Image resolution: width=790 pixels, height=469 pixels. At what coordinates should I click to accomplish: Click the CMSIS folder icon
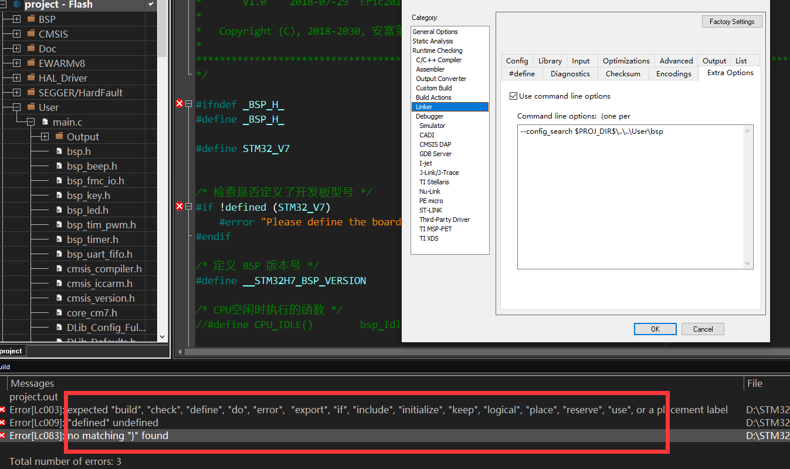click(x=31, y=33)
